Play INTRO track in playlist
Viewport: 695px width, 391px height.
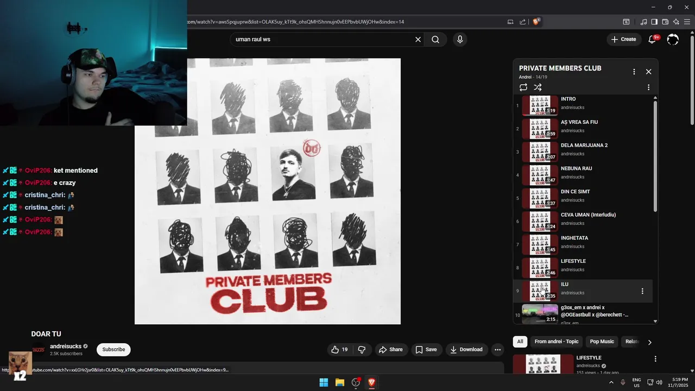tap(583, 105)
